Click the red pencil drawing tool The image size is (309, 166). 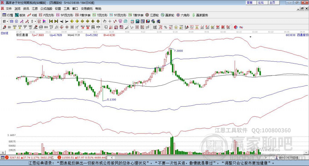click(4, 27)
